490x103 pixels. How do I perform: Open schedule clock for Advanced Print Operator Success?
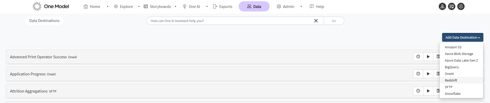click(x=418, y=57)
